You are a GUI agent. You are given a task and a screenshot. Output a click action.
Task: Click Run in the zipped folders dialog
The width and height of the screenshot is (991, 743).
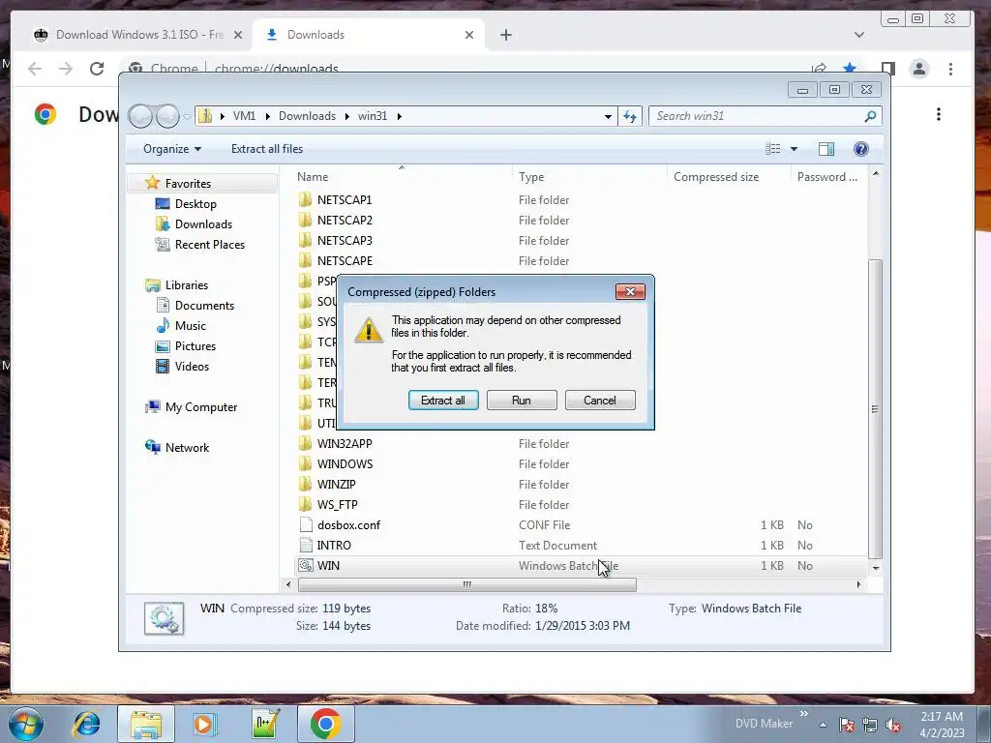pos(522,400)
